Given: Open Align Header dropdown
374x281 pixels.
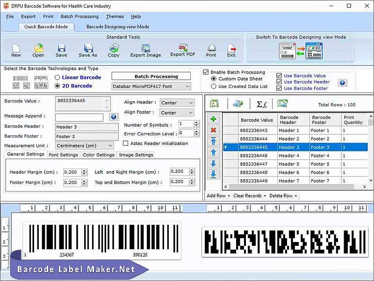Looking at the screenshot, I should (x=177, y=103).
